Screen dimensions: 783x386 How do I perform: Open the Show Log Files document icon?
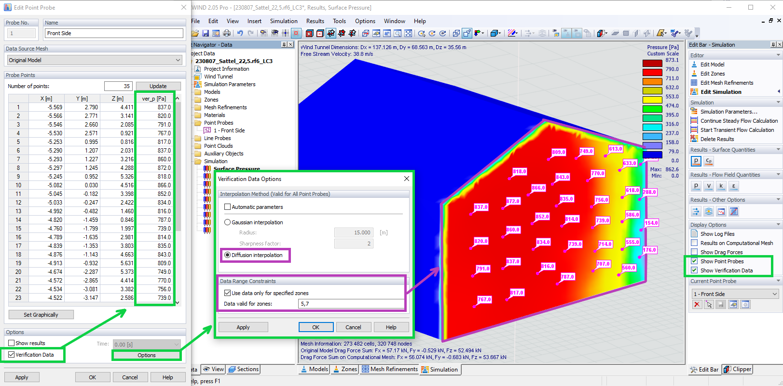point(694,234)
